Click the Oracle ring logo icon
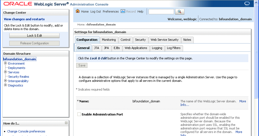Viewport: 259px width, 136px height. [x=247, y=4]
